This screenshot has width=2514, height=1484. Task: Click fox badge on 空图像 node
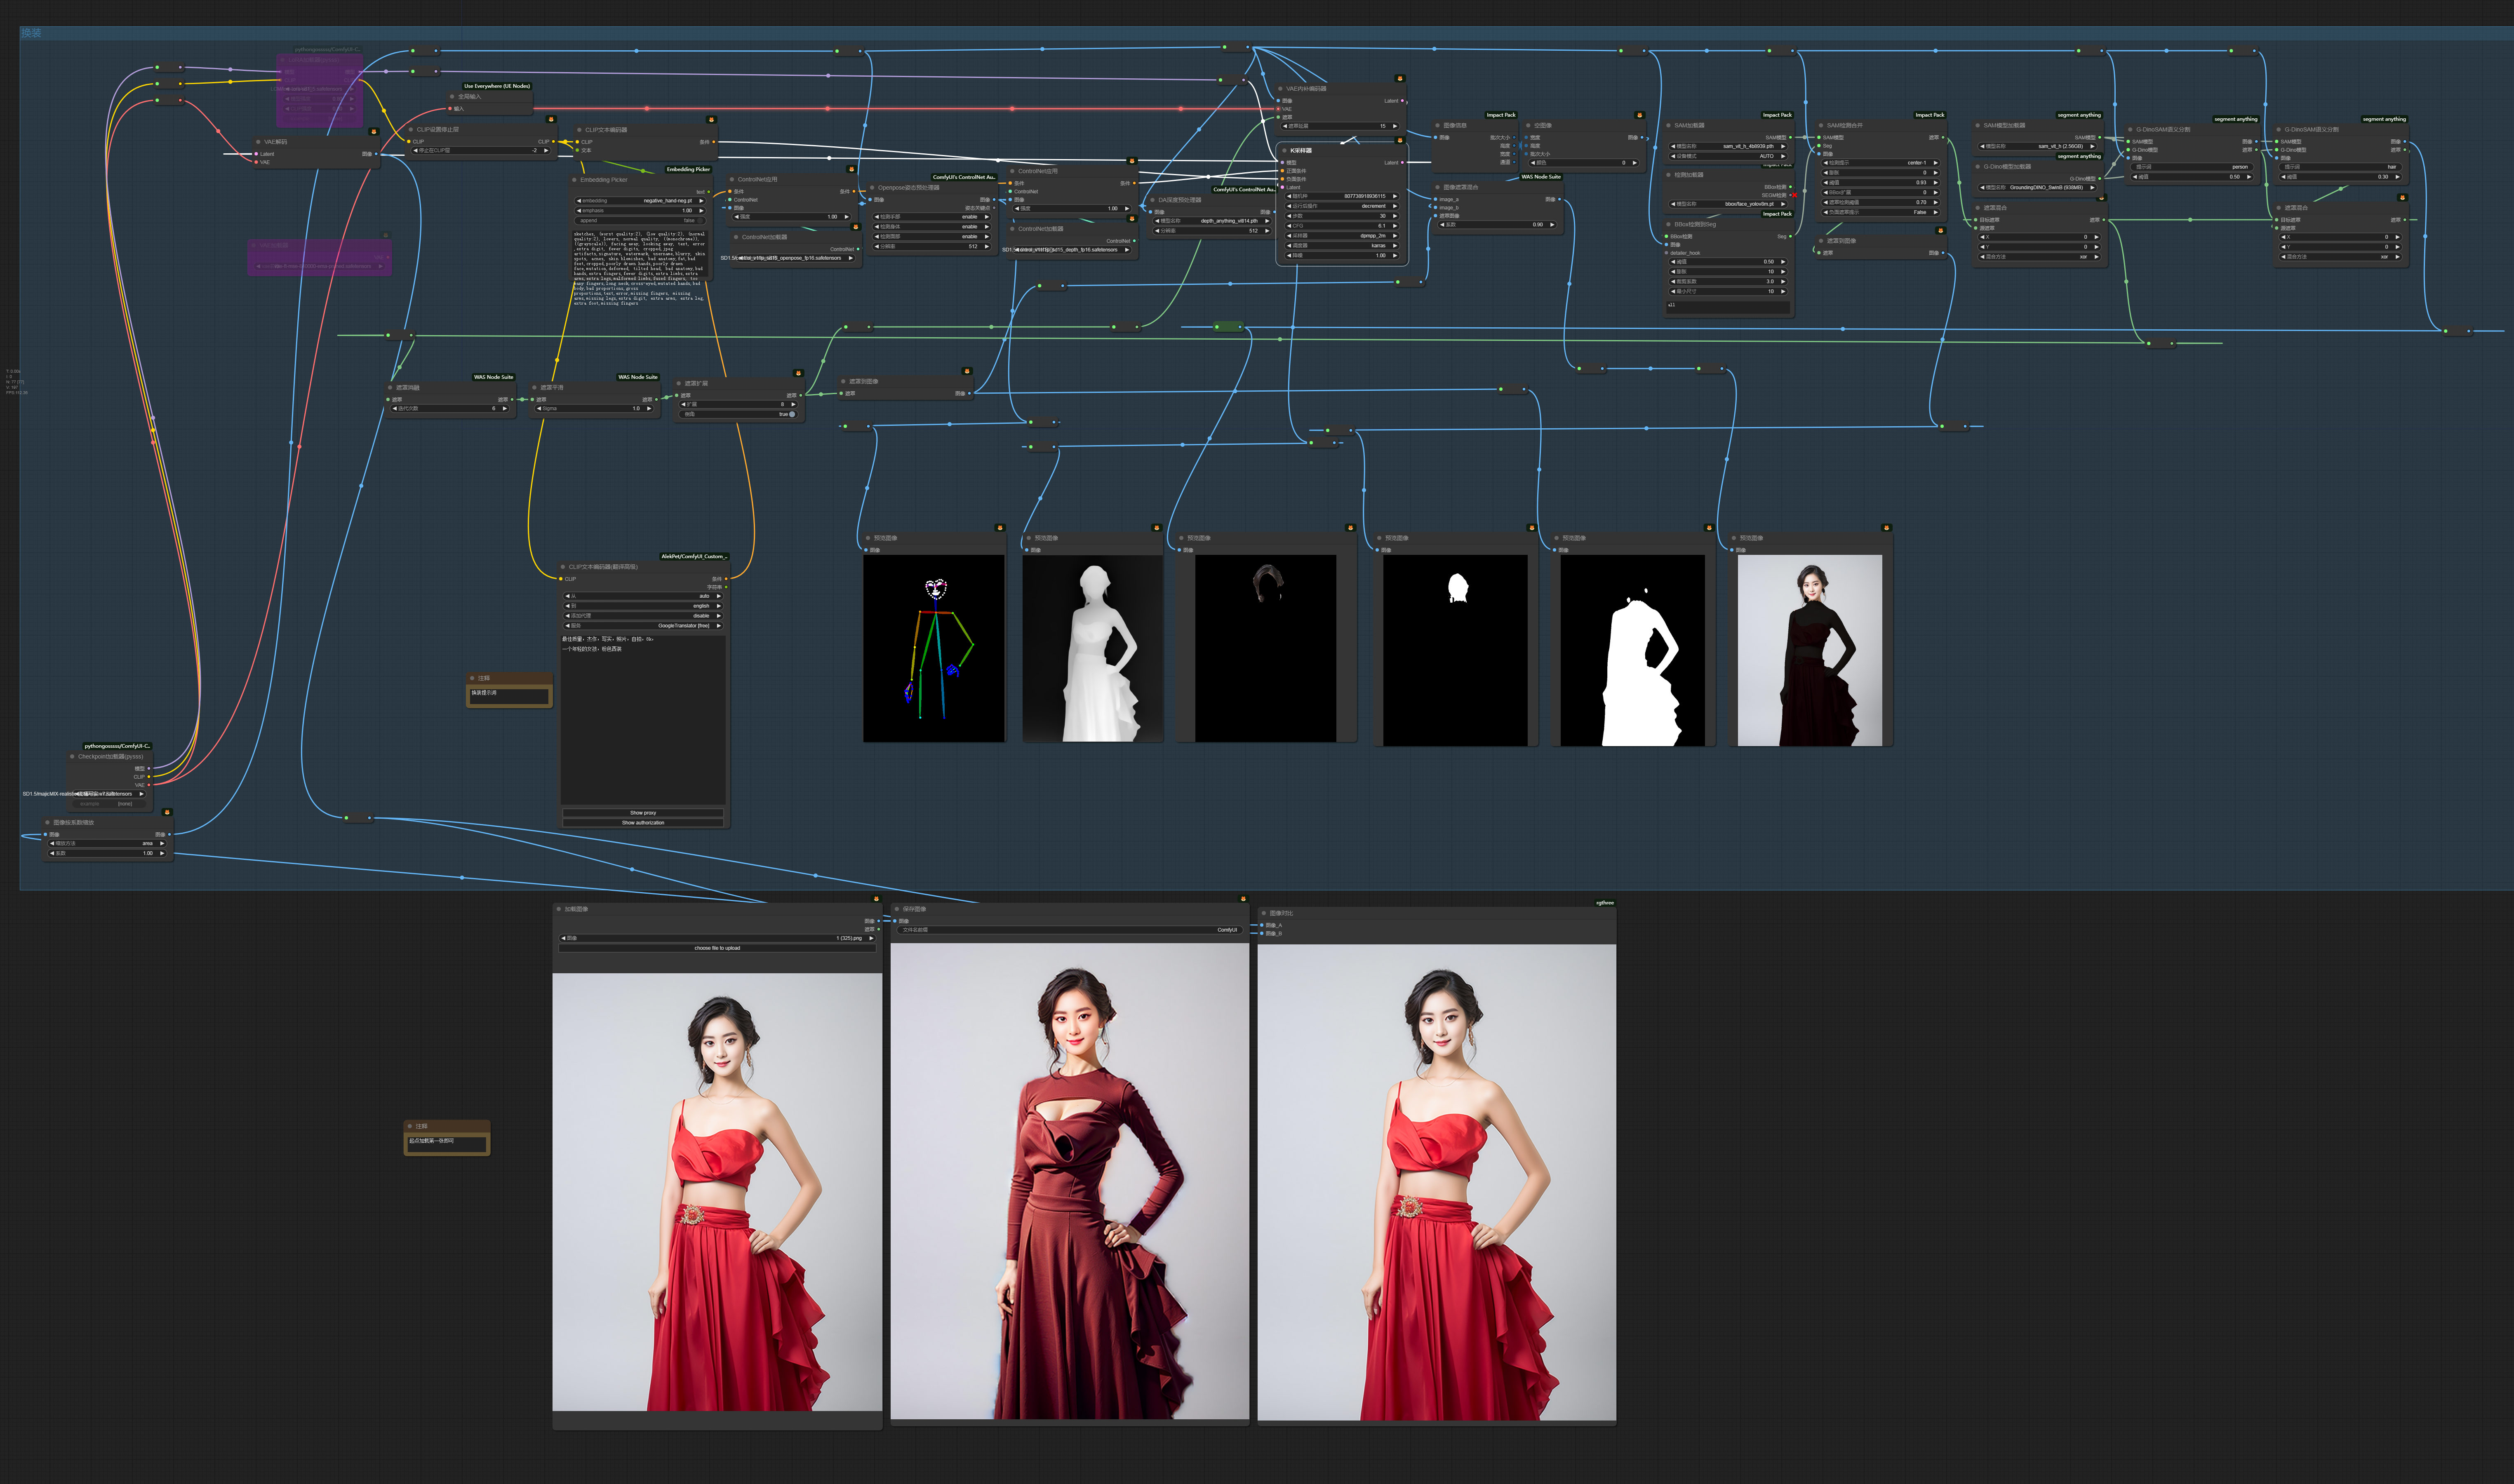[1639, 115]
